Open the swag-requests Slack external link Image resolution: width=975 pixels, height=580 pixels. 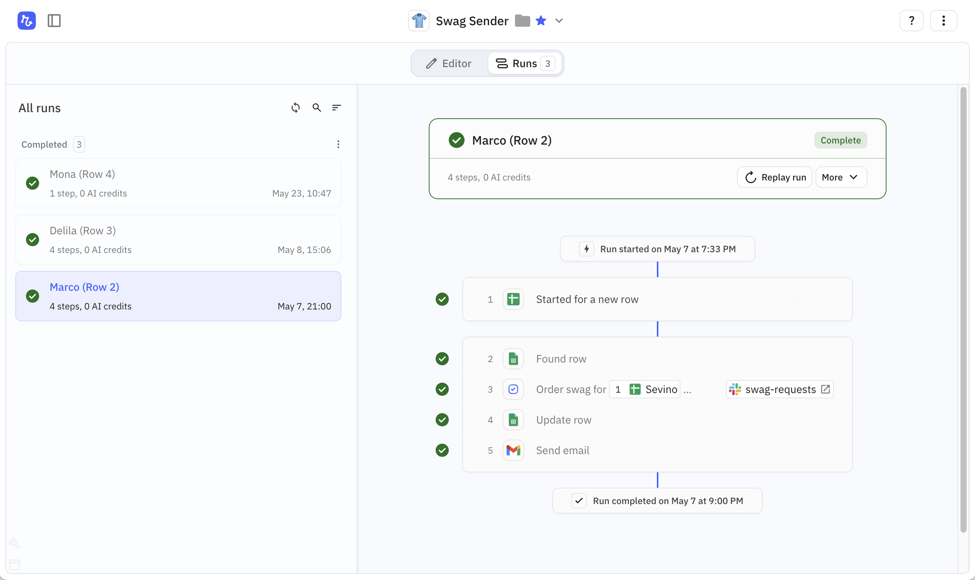(x=825, y=389)
